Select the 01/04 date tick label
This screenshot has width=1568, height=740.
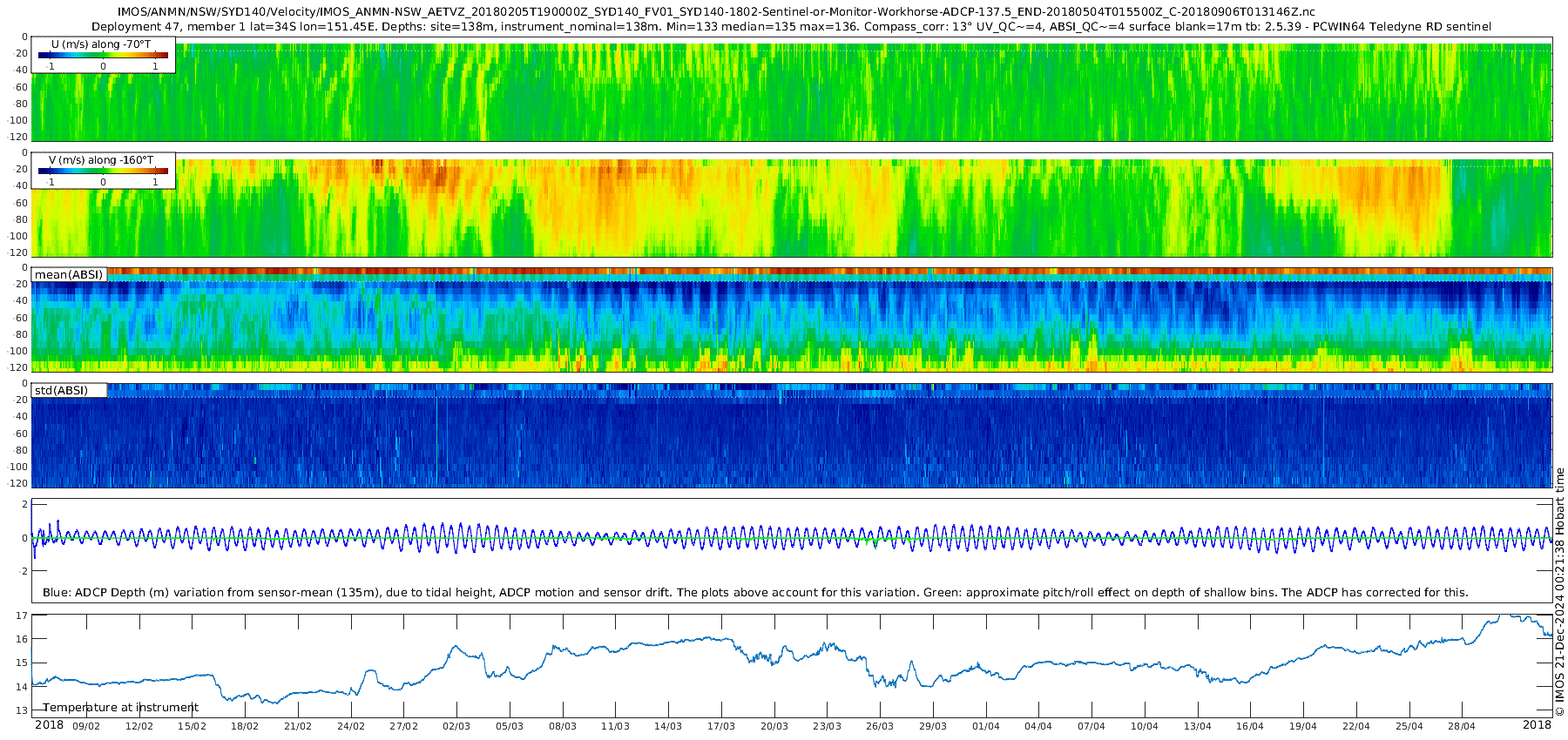point(985,726)
